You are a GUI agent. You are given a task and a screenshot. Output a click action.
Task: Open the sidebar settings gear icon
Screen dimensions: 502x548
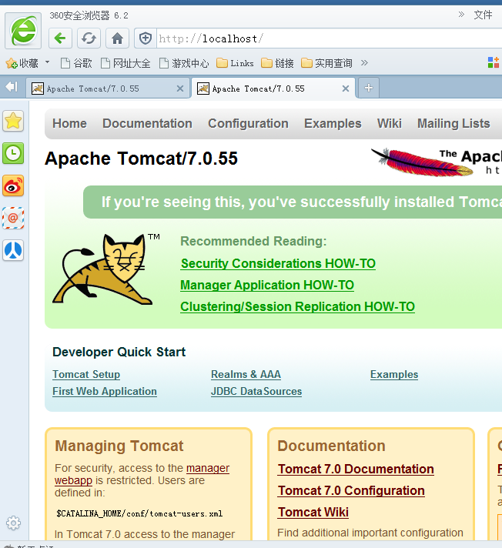pos(13,523)
